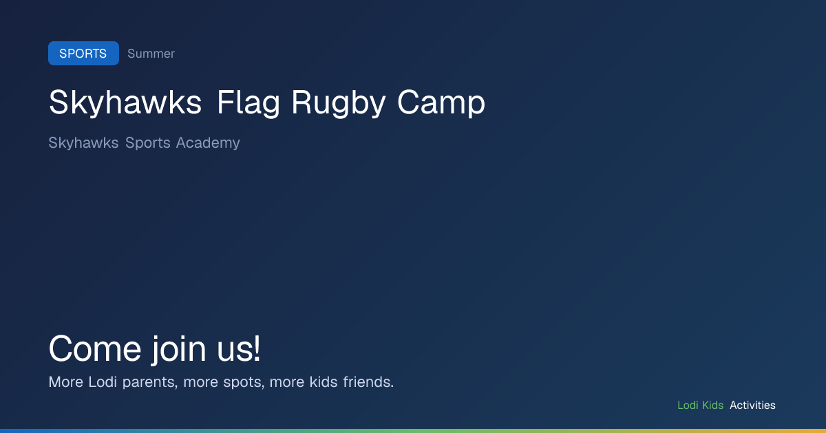This screenshot has height=433, width=826.
Task: Click the word Flag in the title
Action: pos(248,104)
